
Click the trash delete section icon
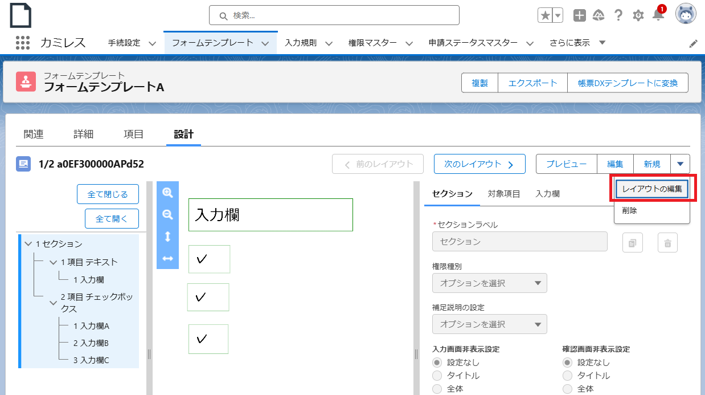click(667, 243)
